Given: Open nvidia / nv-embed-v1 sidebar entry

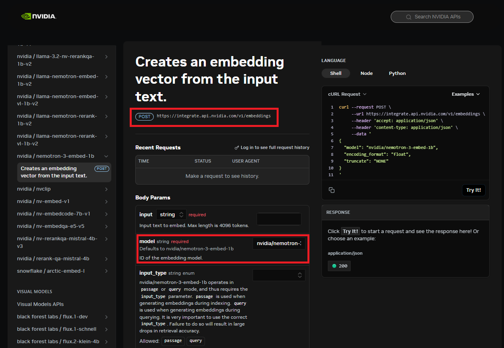Looking at the screenshot, I should (x=43, y=201).
